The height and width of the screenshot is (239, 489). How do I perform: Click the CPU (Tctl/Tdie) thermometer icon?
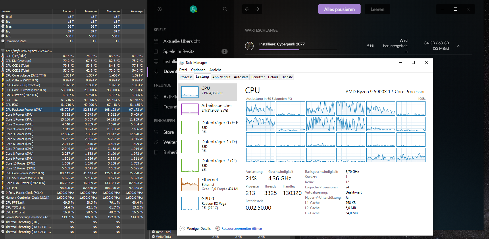3,56
